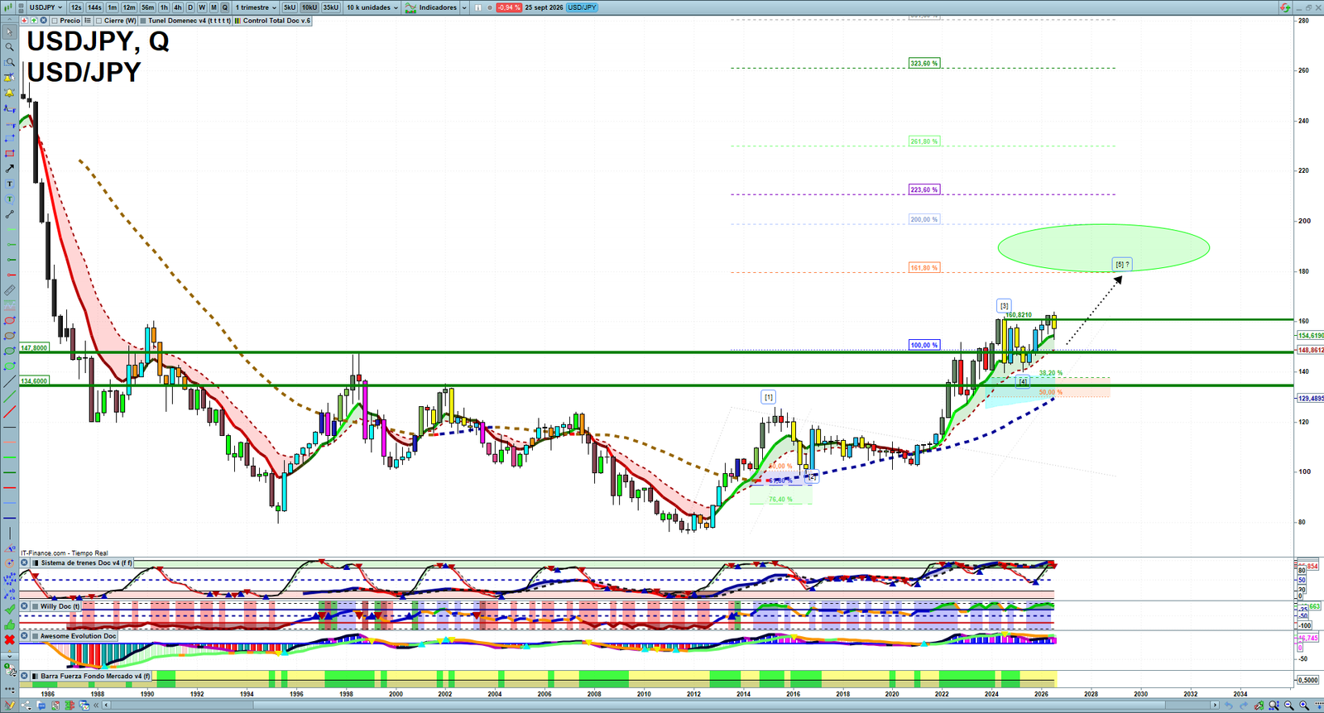The image size is (1324, 713).
Task: Open the USDJPY symbol dropdown
Action: tap(46, 7)
